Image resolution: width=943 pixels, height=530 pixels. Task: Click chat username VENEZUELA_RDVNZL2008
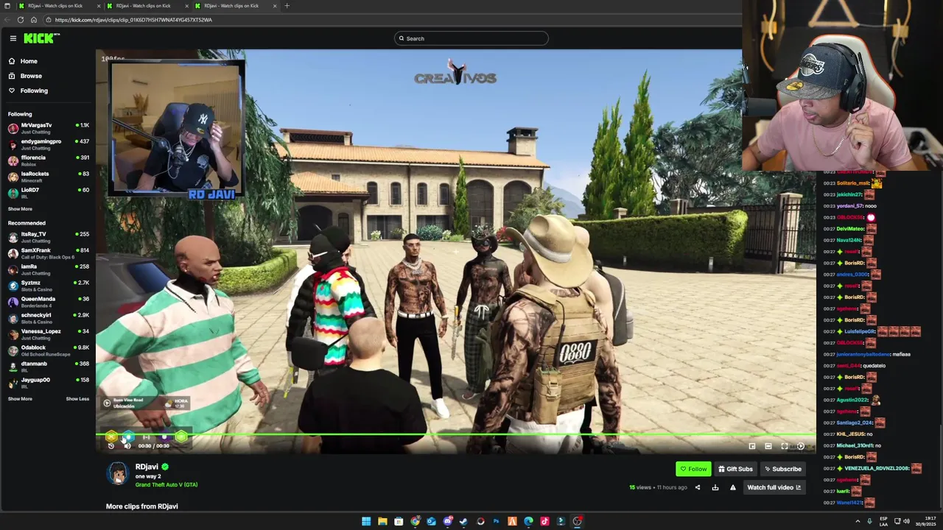(x=877, y=468)
